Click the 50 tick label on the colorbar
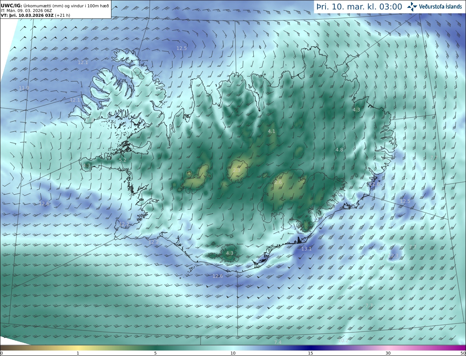 pyautogui.click(x=463, y=353)
